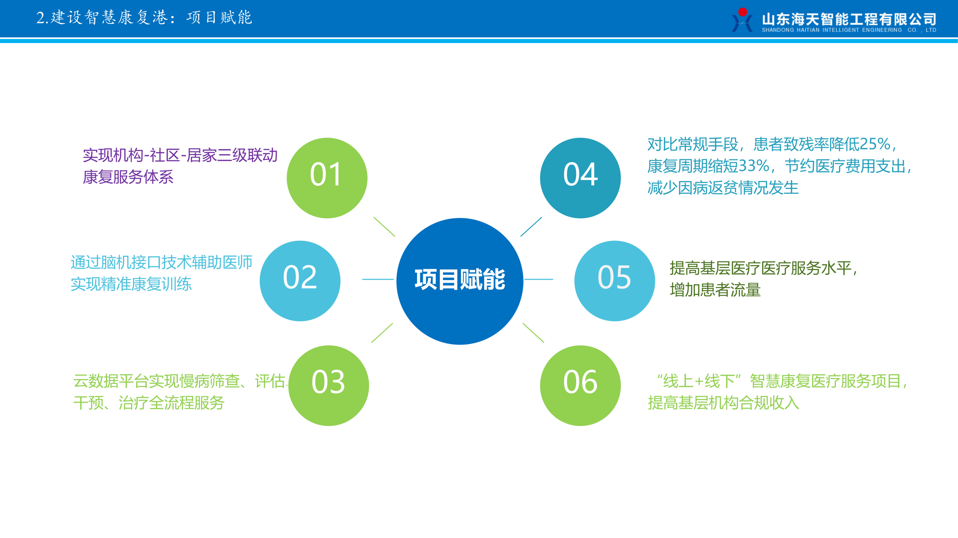Viewport: 958px width, 538px height.
Task: Click the green 03 circle
Action: (328, 385)
